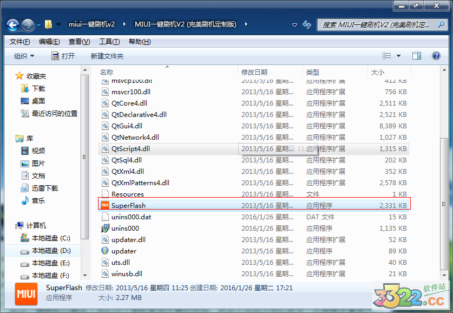Screen dimensions: 453x313
Task: Click the Forward navigation arrow
Action: (x=28, y=25)
